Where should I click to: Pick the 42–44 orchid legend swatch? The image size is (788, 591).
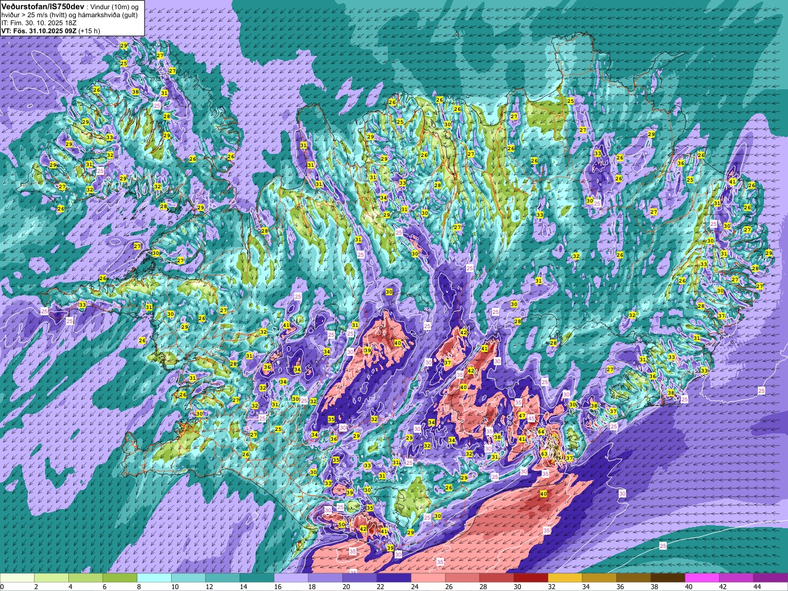737,578
